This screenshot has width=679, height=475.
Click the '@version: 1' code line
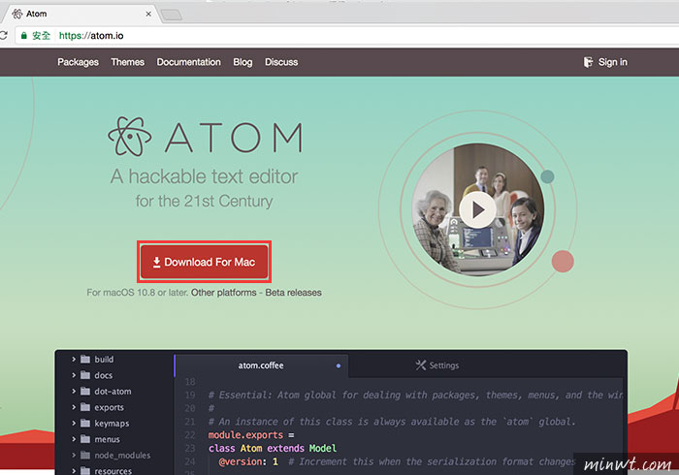click(x=248, y=461)
